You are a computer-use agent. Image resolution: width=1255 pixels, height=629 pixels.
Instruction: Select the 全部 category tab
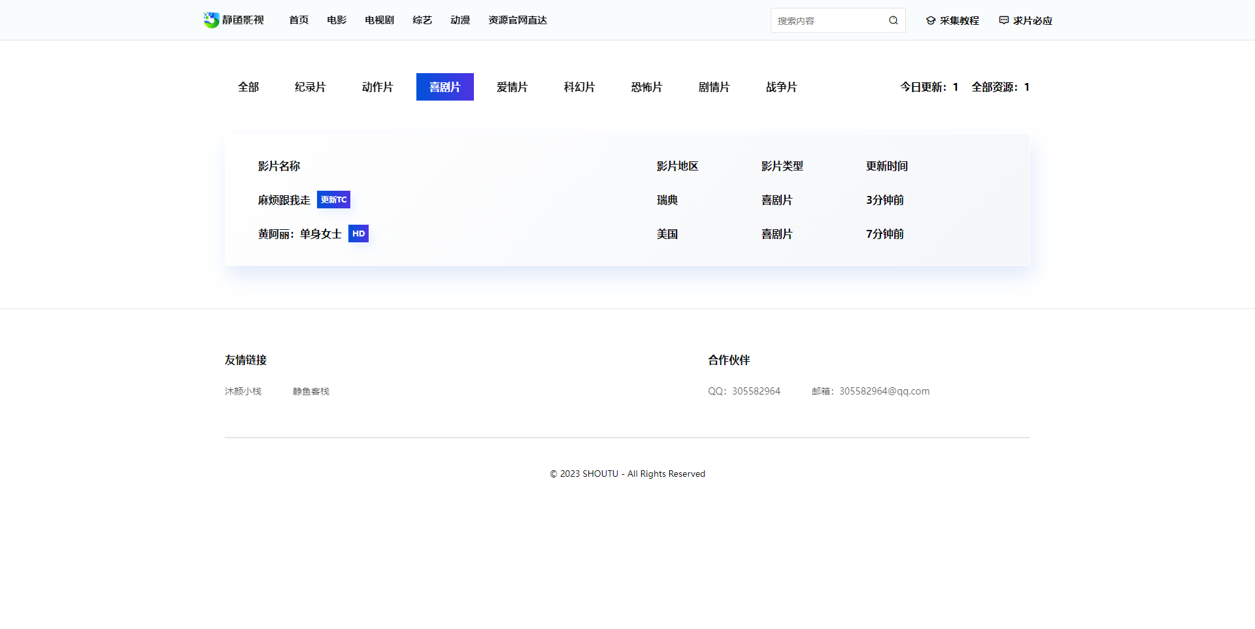[248, 87]
